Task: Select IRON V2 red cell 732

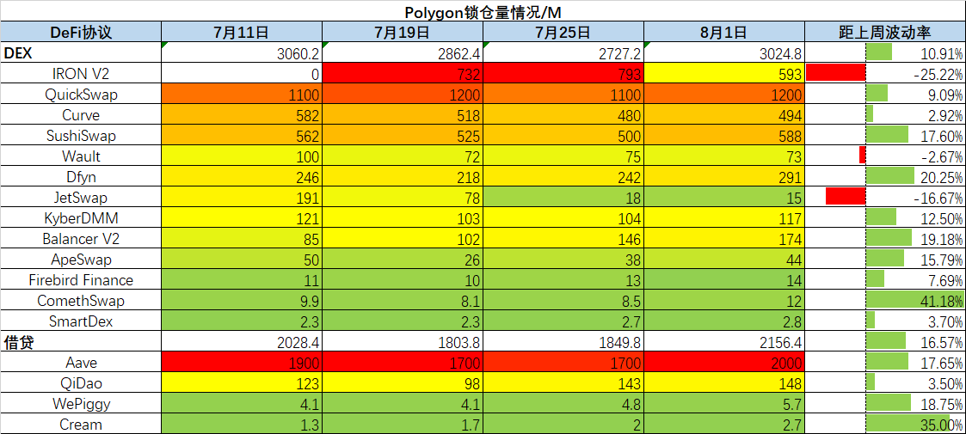Action: [403, 74]
